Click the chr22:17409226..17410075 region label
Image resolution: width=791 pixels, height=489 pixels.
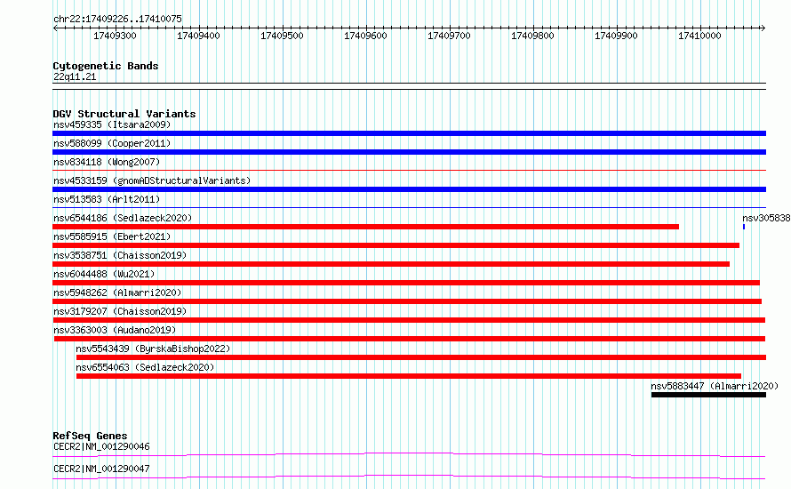coord(117,19)
